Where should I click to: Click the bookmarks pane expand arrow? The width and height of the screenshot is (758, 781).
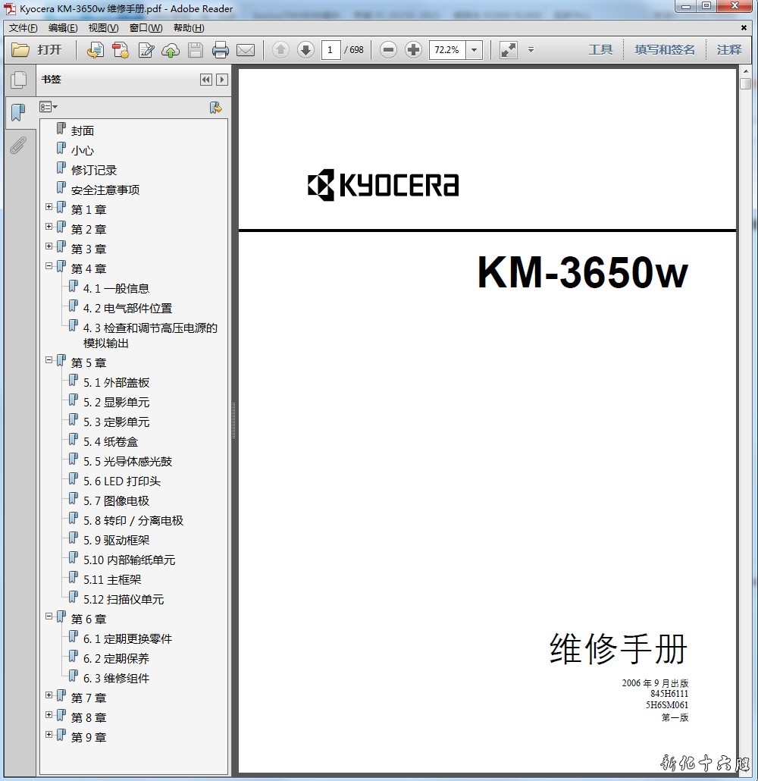[x=222, y=80]
